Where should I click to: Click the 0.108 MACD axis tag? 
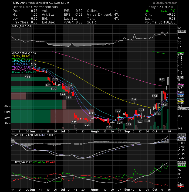point(181,135)
